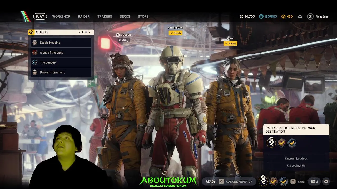The height and width of the screenshot is (189, 337).
Task: Open the PLAY tab in the top navigation
Action: [x=40, y=16]
